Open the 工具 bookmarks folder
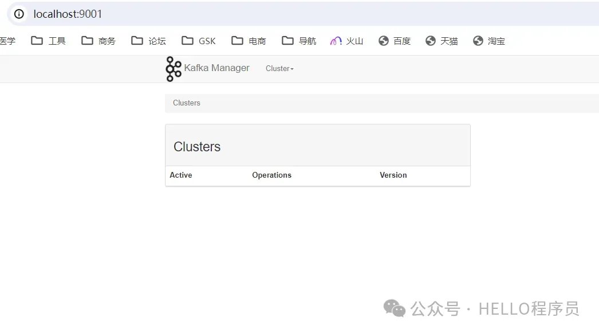The height and width of the screenshot is (333, 599). (49, 41)
